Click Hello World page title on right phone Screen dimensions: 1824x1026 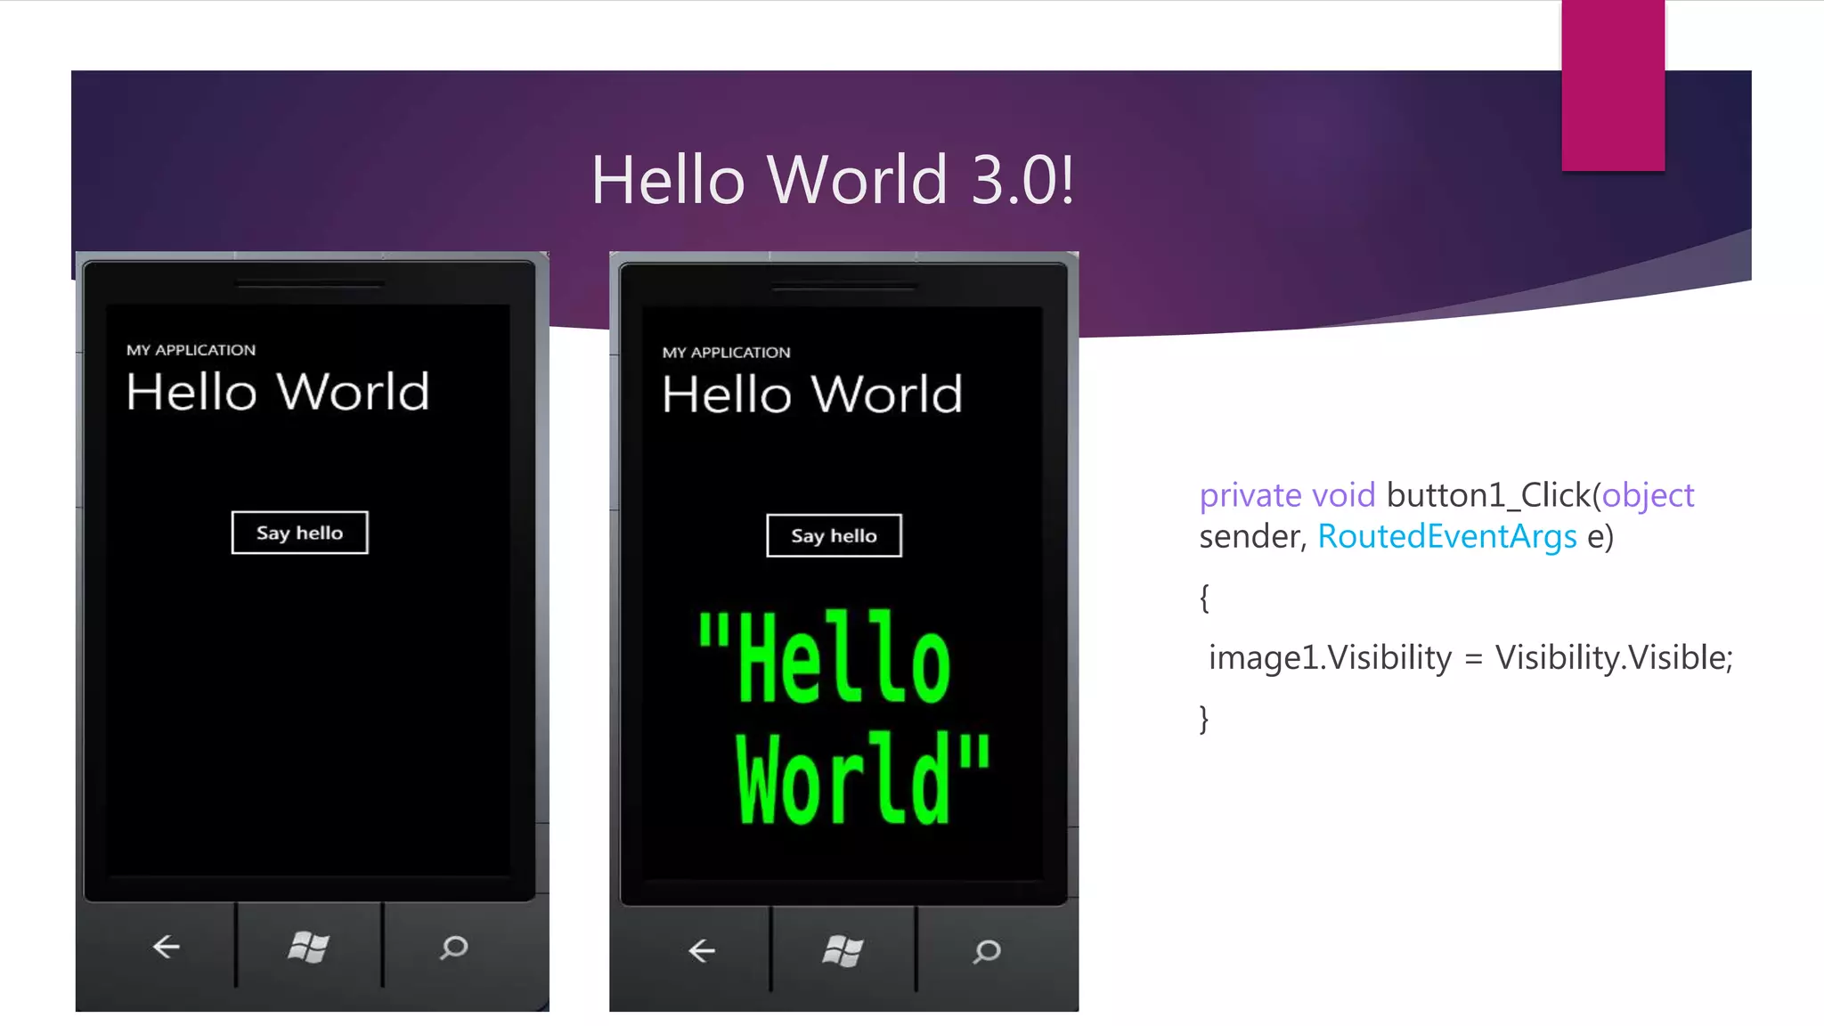coord(812,395)
